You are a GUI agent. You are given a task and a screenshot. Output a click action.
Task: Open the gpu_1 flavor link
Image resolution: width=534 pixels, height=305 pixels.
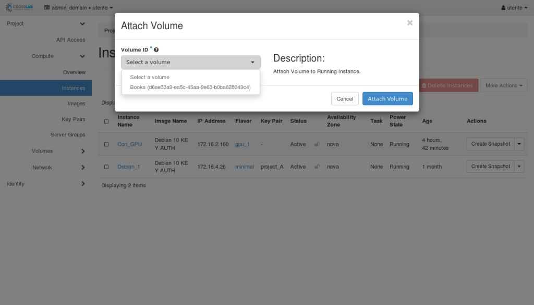[x=242, y=144]
